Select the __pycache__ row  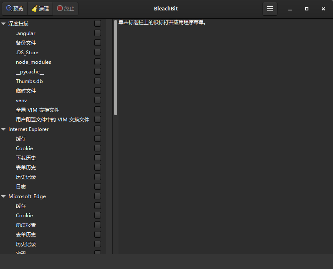click(53, 72)
